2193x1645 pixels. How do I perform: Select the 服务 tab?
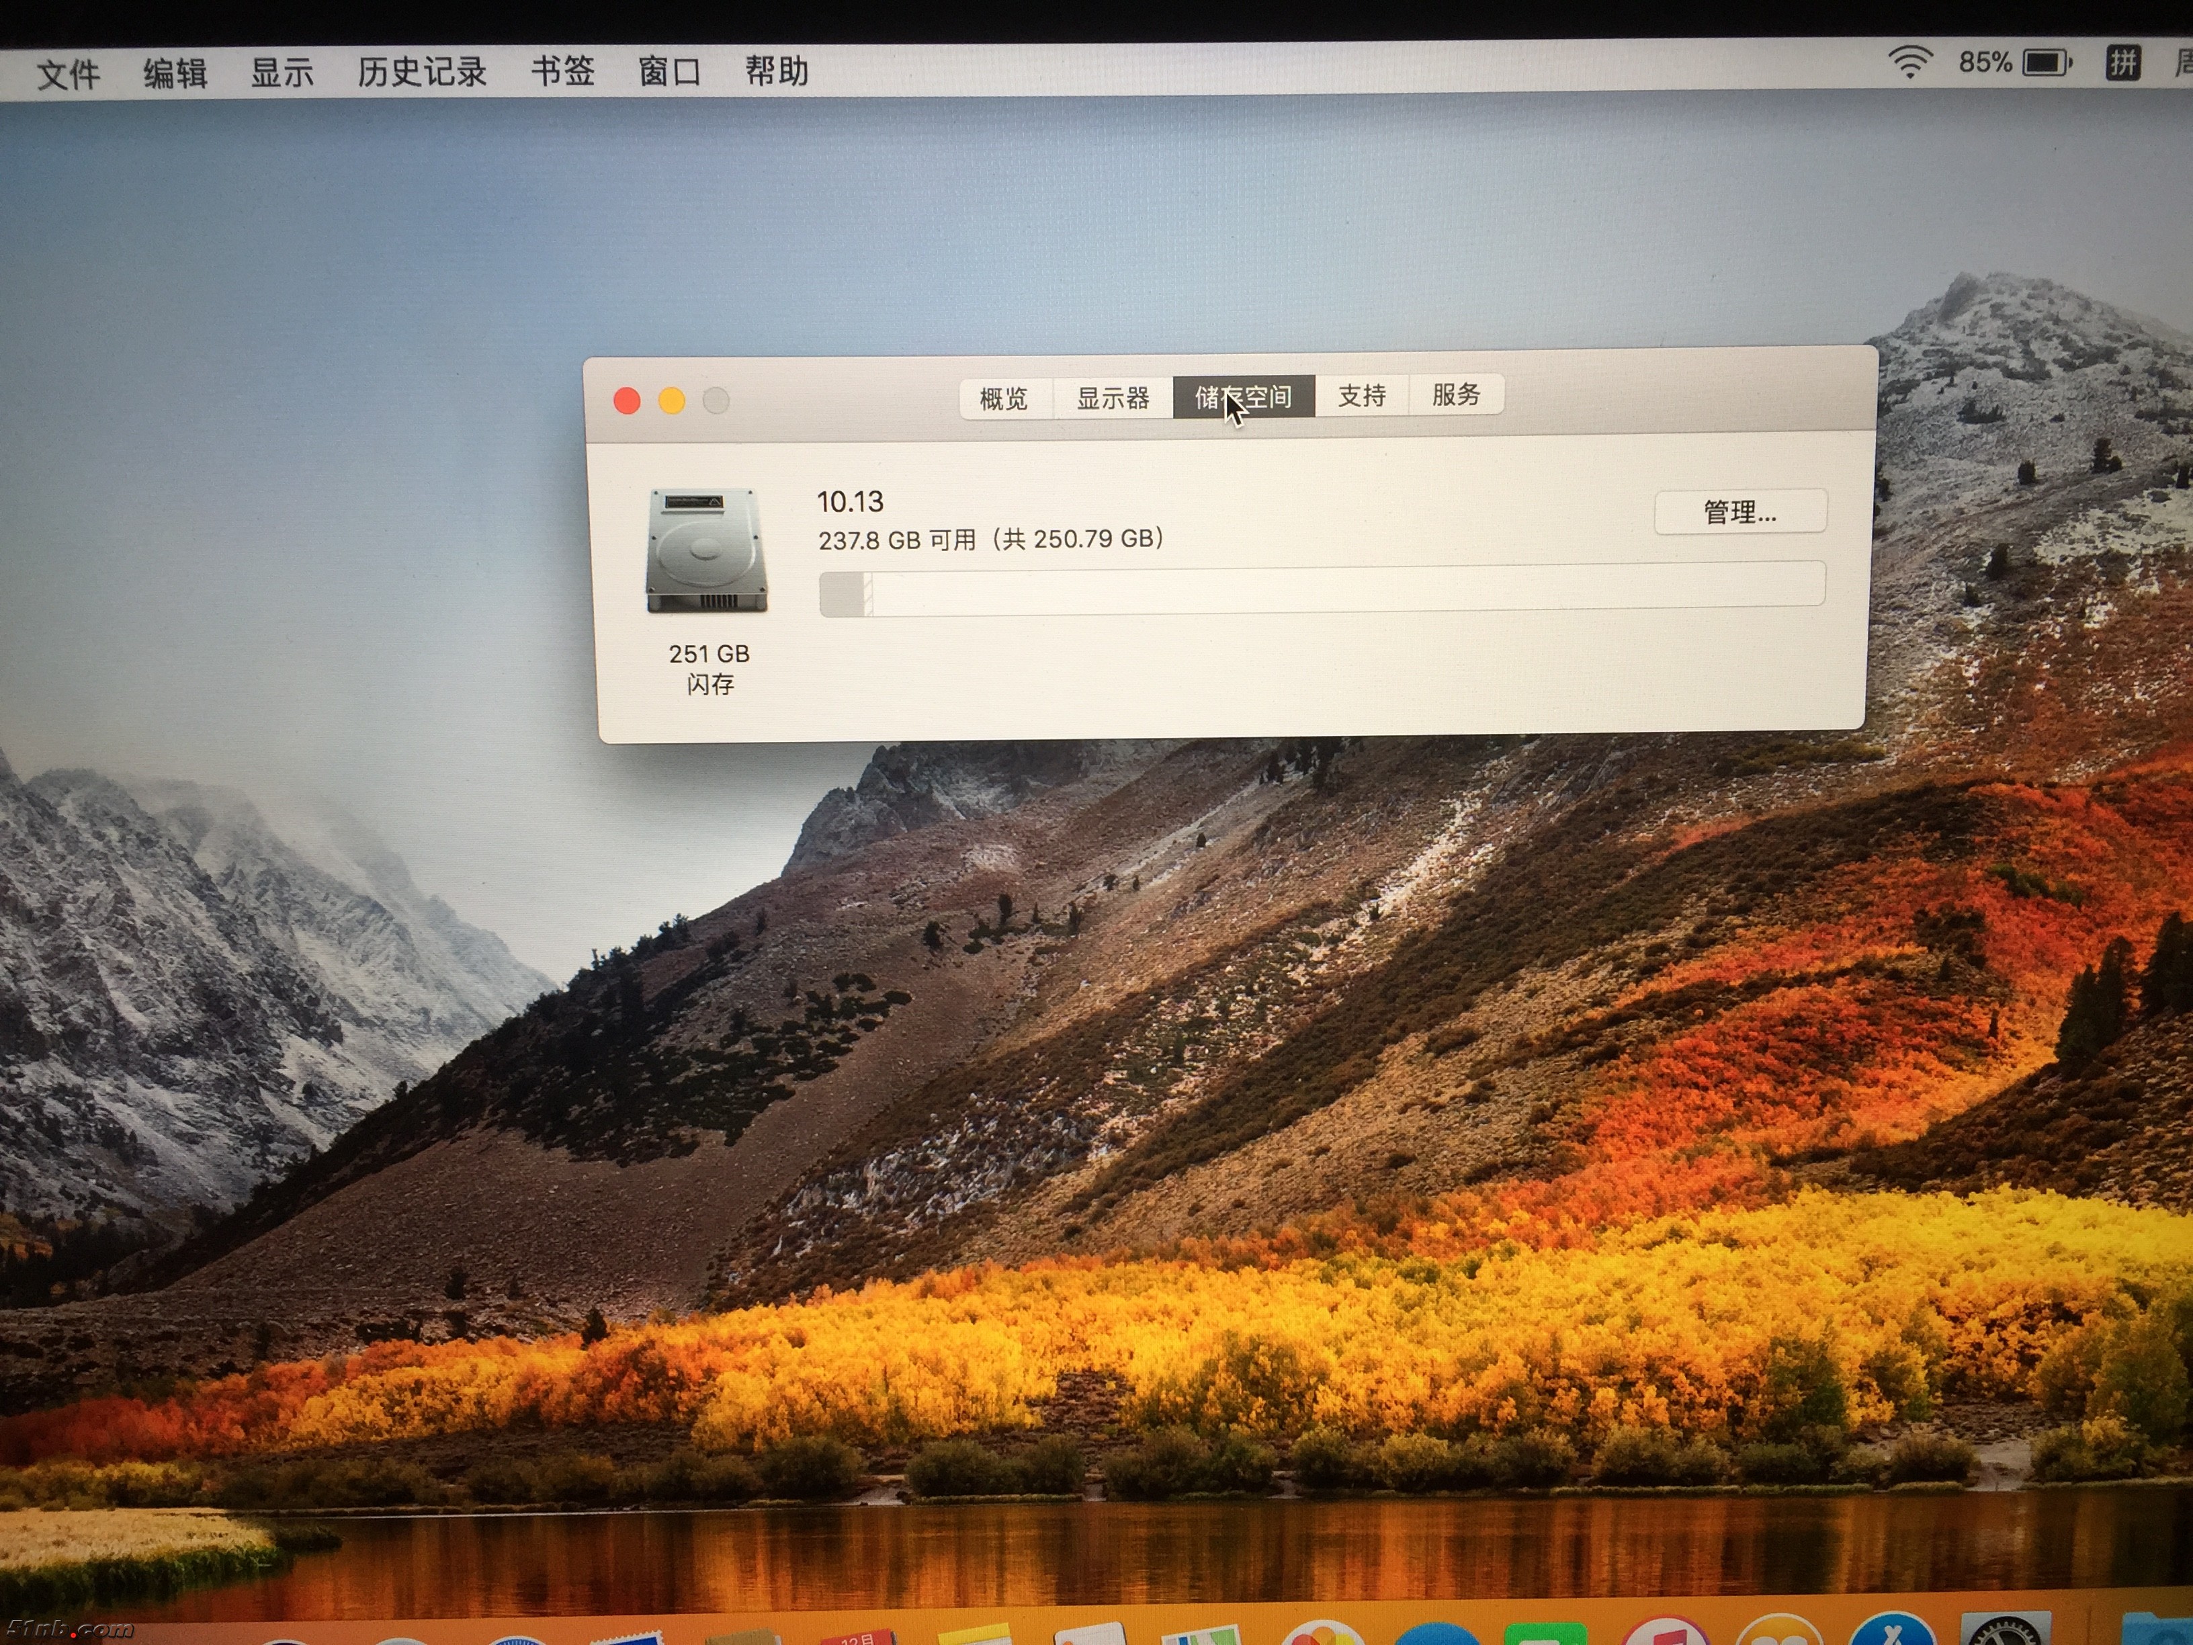(1455, 394)
